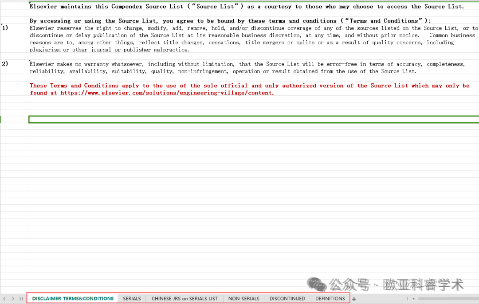This screenshot has height=304, width=479.
Task: Open the CHINESE JRS on SERIALS LIST tab
Action: (185, 299)
